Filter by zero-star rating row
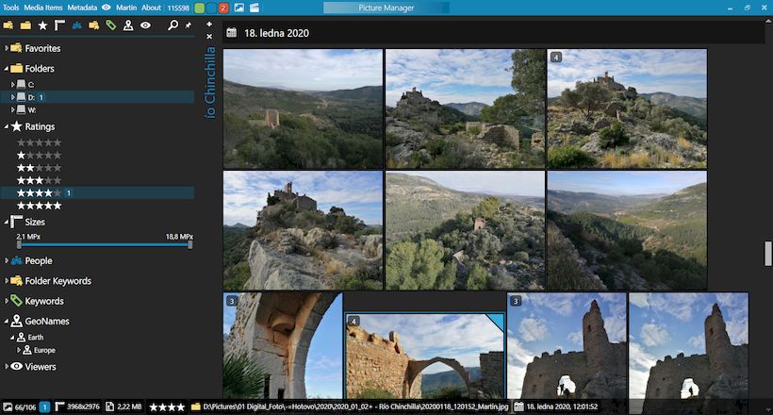Screen dimensions: 773x415 point(39,142)
